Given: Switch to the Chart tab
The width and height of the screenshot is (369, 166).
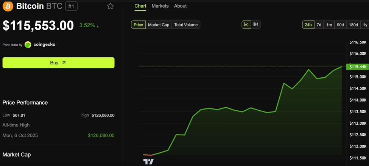Looking at the screenshot, I should click(140, 6).
